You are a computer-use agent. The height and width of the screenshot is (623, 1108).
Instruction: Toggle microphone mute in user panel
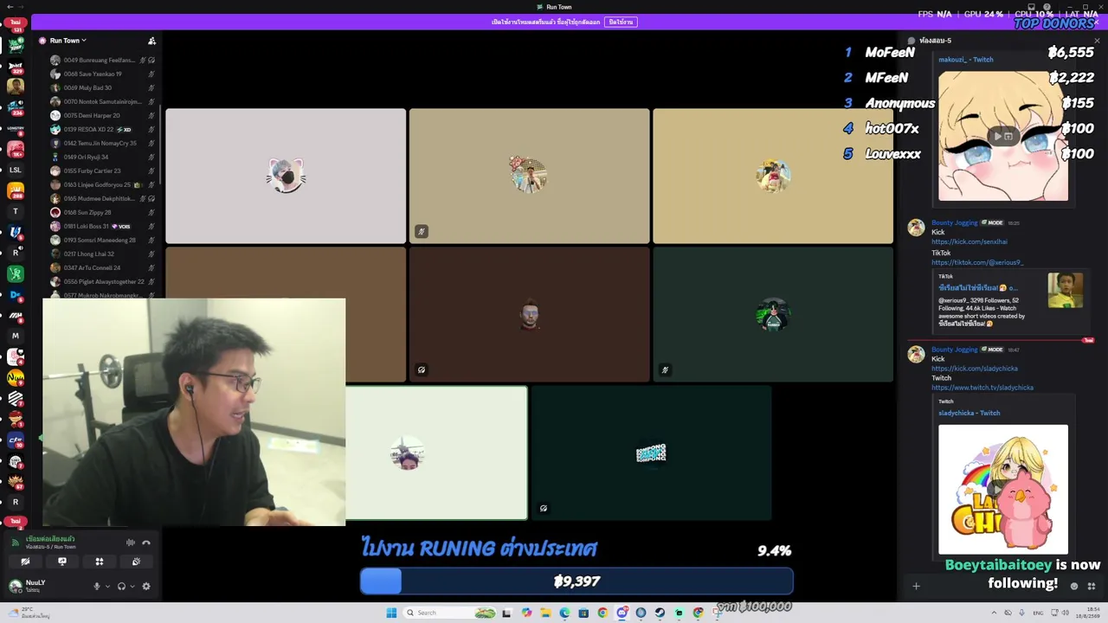(x=97, y=586)
